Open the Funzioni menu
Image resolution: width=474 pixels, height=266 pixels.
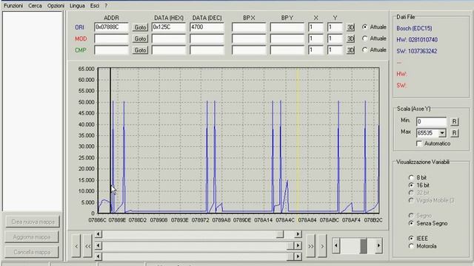coord(13,5)
